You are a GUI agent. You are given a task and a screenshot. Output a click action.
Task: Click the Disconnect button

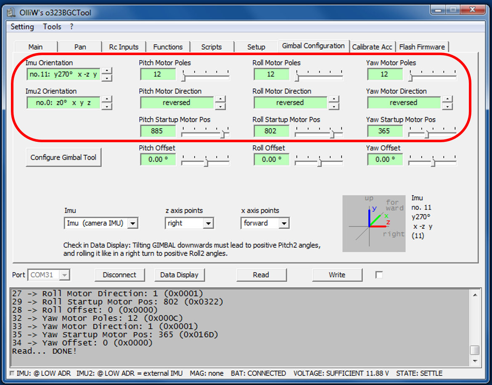119,275
